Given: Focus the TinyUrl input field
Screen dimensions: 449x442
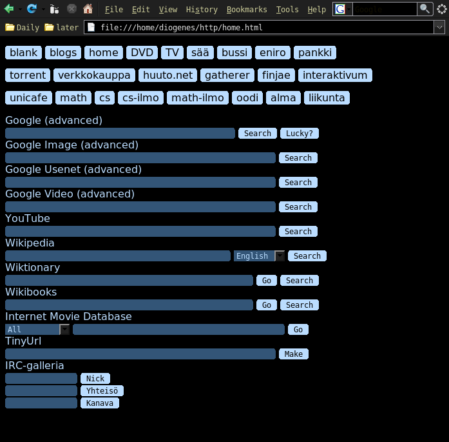Looking at the screenshot, I should coord(140,354).
